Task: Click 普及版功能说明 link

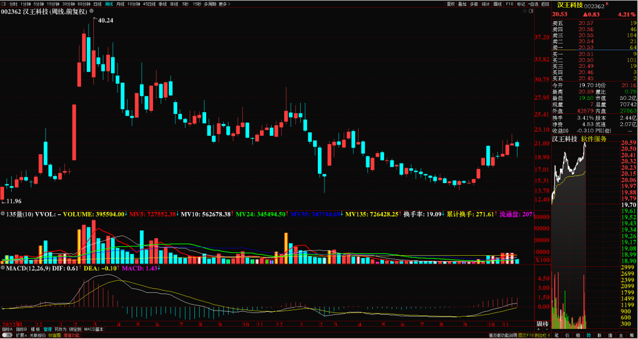Action: 503,335
